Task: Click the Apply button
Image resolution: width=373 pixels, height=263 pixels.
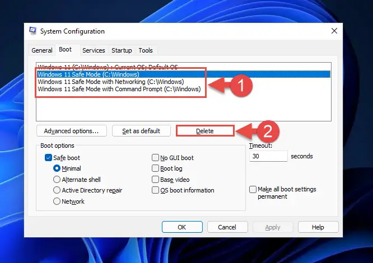Action: (x=273, y=227)
